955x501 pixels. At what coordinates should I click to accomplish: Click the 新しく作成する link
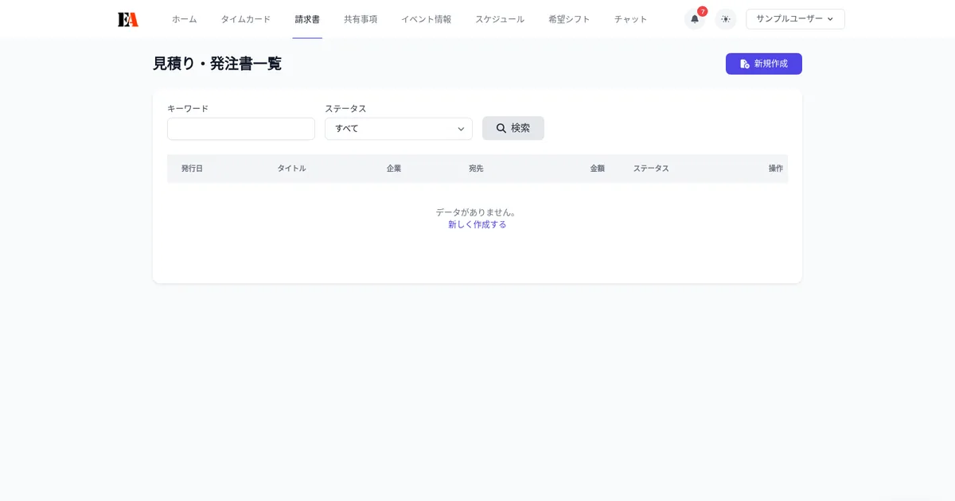click(477, 225)
